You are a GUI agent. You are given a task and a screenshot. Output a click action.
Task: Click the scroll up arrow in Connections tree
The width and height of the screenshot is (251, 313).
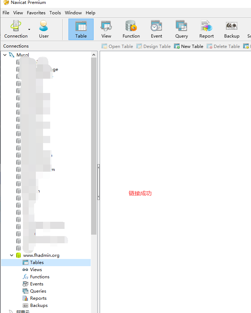coord(94,54)
